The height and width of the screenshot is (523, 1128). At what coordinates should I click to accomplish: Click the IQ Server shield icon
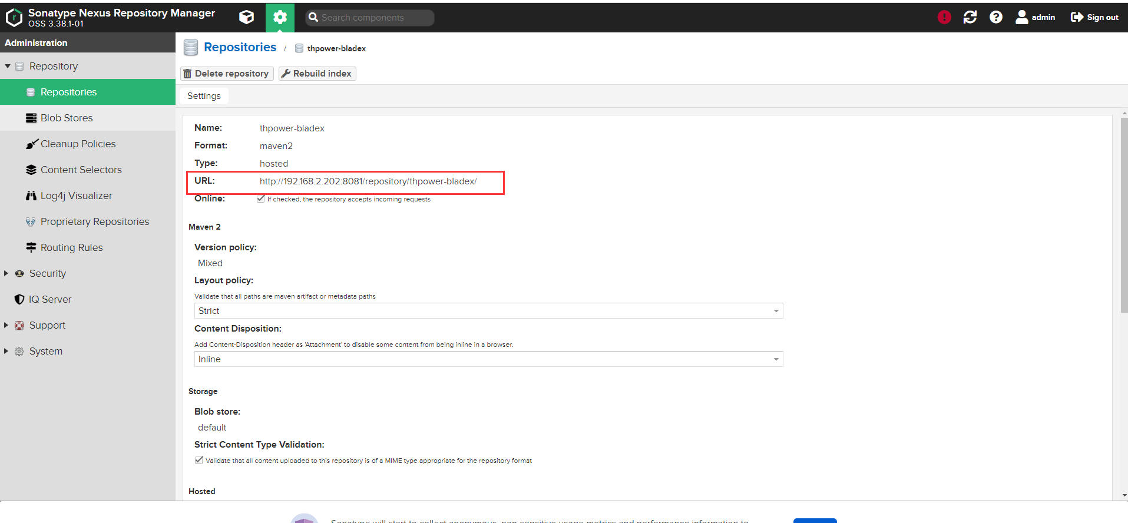(x=19, y=299)
